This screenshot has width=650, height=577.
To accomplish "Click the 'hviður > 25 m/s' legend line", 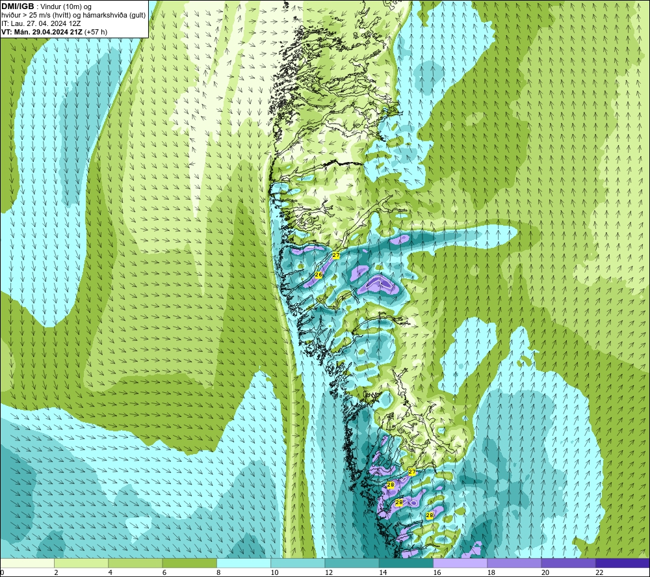I will 73,15.
